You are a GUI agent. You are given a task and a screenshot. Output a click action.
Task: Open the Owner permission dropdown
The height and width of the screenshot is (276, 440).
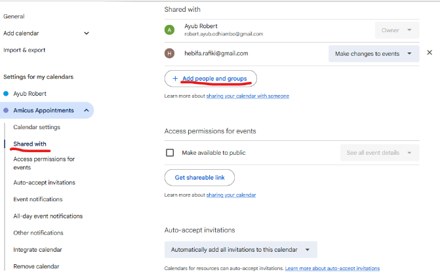[x=396, y=30]
